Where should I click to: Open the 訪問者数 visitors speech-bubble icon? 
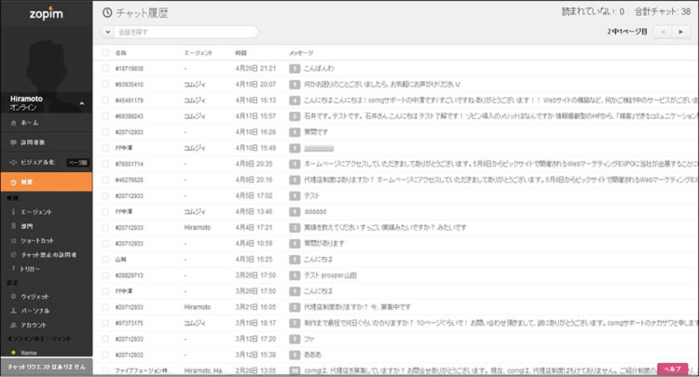point(13,142)
